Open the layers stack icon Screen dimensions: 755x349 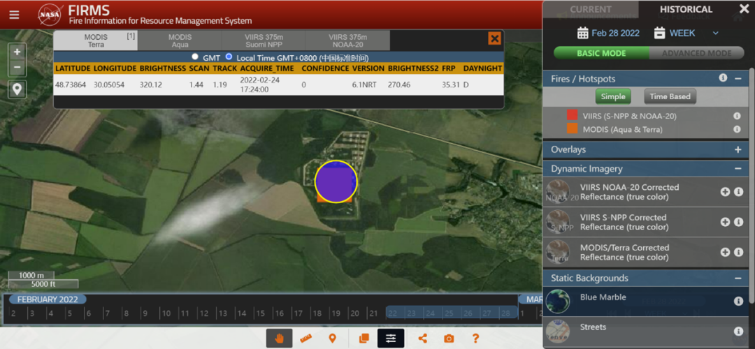[364, 339]
